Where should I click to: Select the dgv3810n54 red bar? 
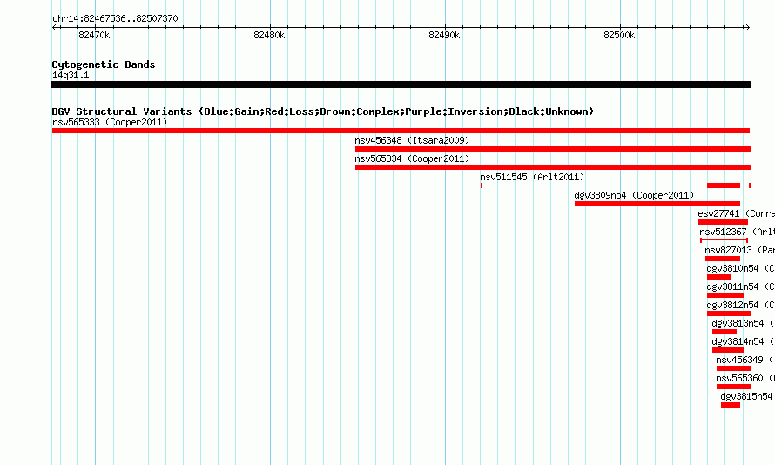(x=719, y=277)
